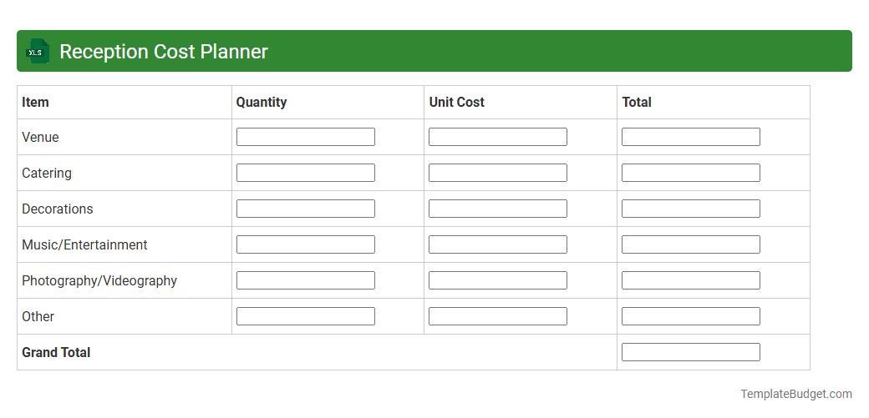Select the Decorations Unit Cost field
This screenshot has height=418, width=869.
[498, 209]
